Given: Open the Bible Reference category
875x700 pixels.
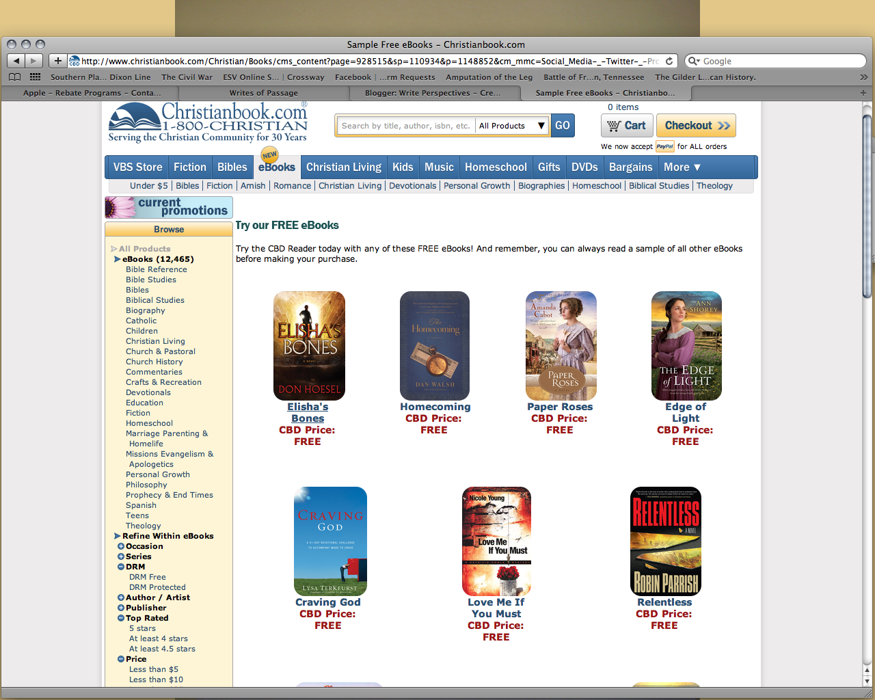Looking at the screenshot, I should [157, 269].
